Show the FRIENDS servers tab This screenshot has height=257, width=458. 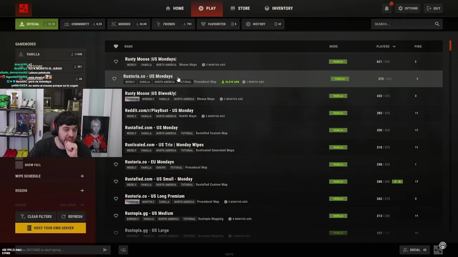click(x=174, y=24)
